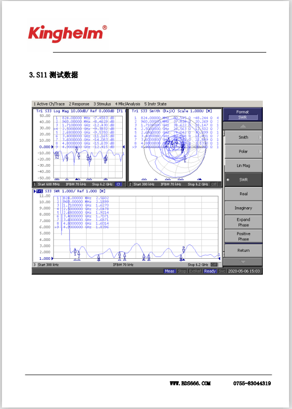
Task: Choose the Real format option
Action: pos(243,194)
